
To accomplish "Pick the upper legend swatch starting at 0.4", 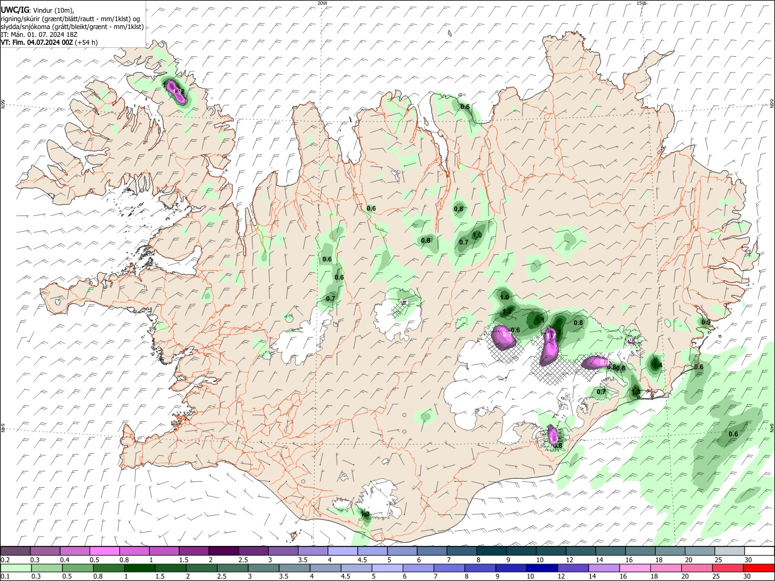I will pyautogui.click(x=74, y=551).
